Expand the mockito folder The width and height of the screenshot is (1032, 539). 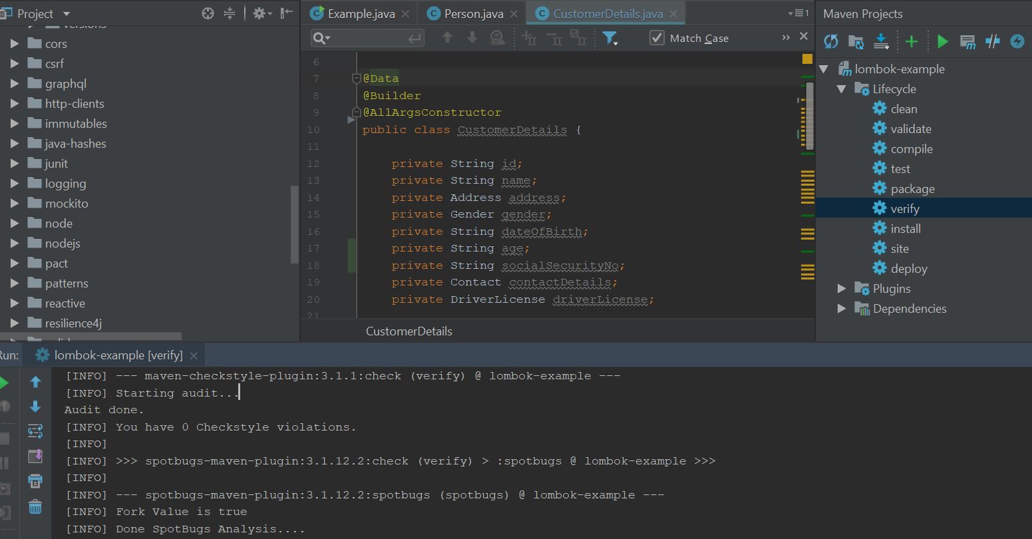pyautogui.click(x=14, y=204)
